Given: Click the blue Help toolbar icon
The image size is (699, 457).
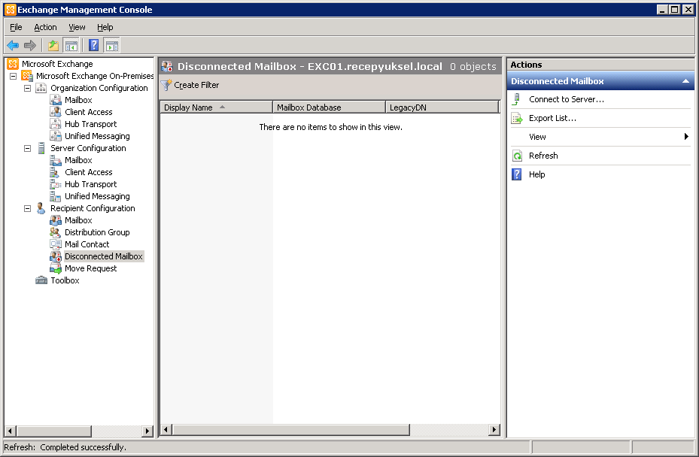Looking at the screenshot, I should point(93,45).
